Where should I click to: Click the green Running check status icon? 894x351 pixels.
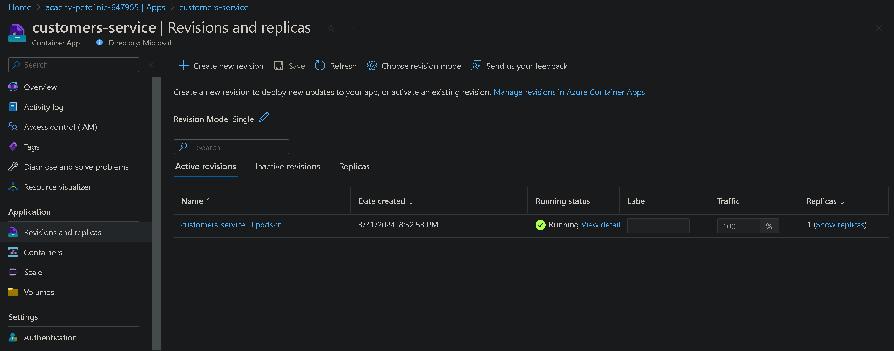[x=540, y=225]
